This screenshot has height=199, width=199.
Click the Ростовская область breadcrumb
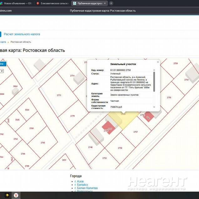pyautogui.click(x=21, y=42)
